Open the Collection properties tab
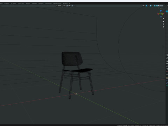The height and width of the screenshot is (126, 168). 167,75
